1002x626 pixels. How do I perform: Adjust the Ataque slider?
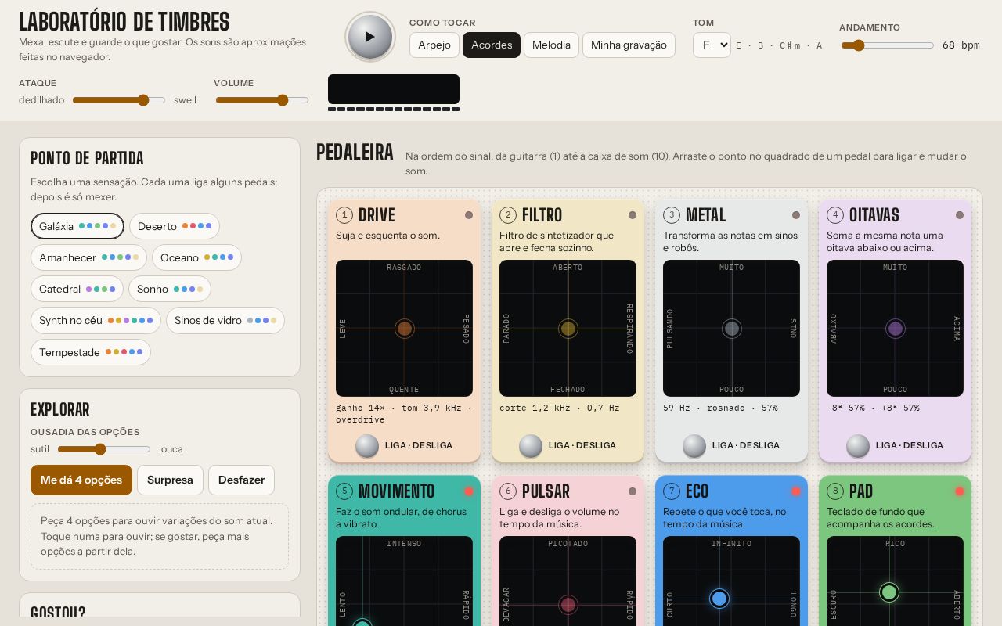click(119, 100)
